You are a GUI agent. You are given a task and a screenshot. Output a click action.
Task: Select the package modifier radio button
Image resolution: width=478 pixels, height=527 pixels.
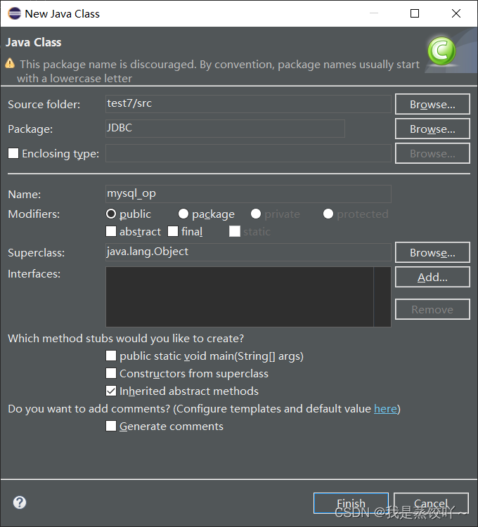click(x=183, y=214)
